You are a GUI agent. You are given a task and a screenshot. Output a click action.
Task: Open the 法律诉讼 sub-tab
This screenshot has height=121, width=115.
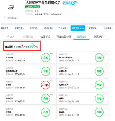click(45, 37)
